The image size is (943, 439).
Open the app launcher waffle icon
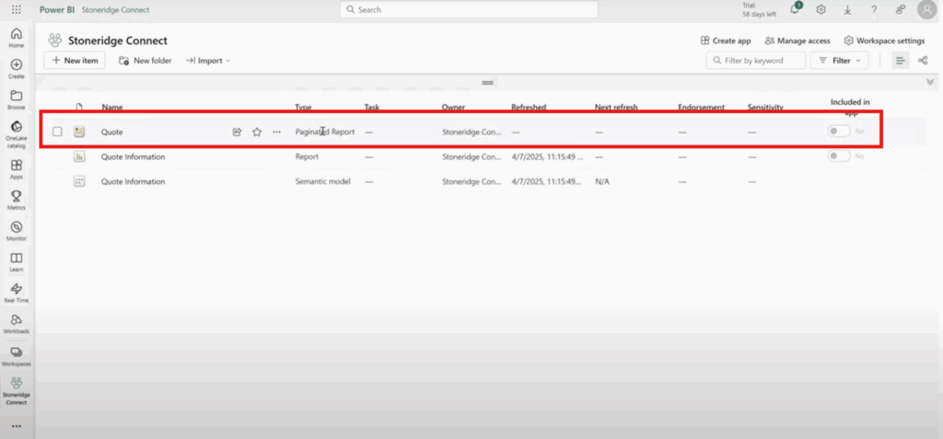[x=17, y=9]
